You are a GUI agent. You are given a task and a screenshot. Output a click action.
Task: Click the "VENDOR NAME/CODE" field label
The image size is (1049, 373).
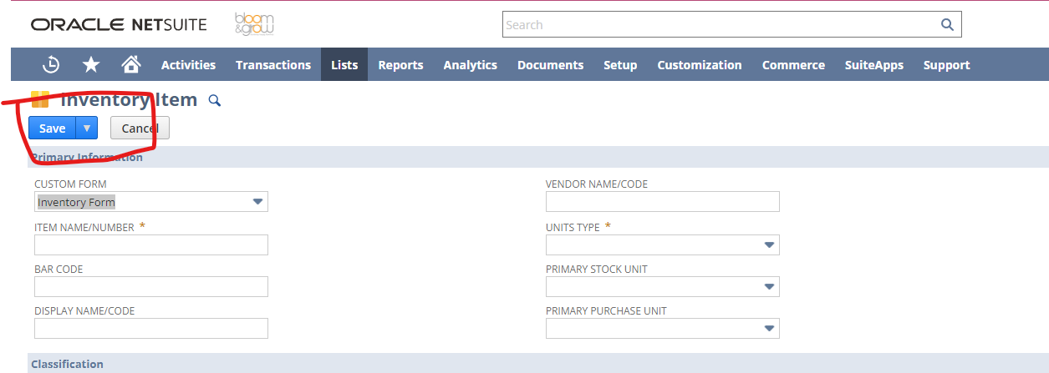(x=597, y=184)
